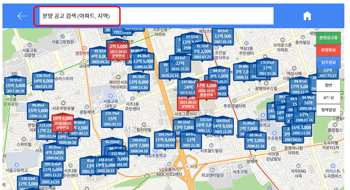Open marker 22억 dated 2007.03.27
The width and height of the screenshot is (350, 190).
328,73
